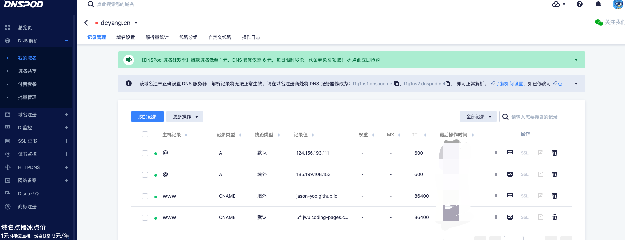This screenshot has width=625, height=240.
Task: Expand the 域名注册 sidebar section
Action: point(66,115)
